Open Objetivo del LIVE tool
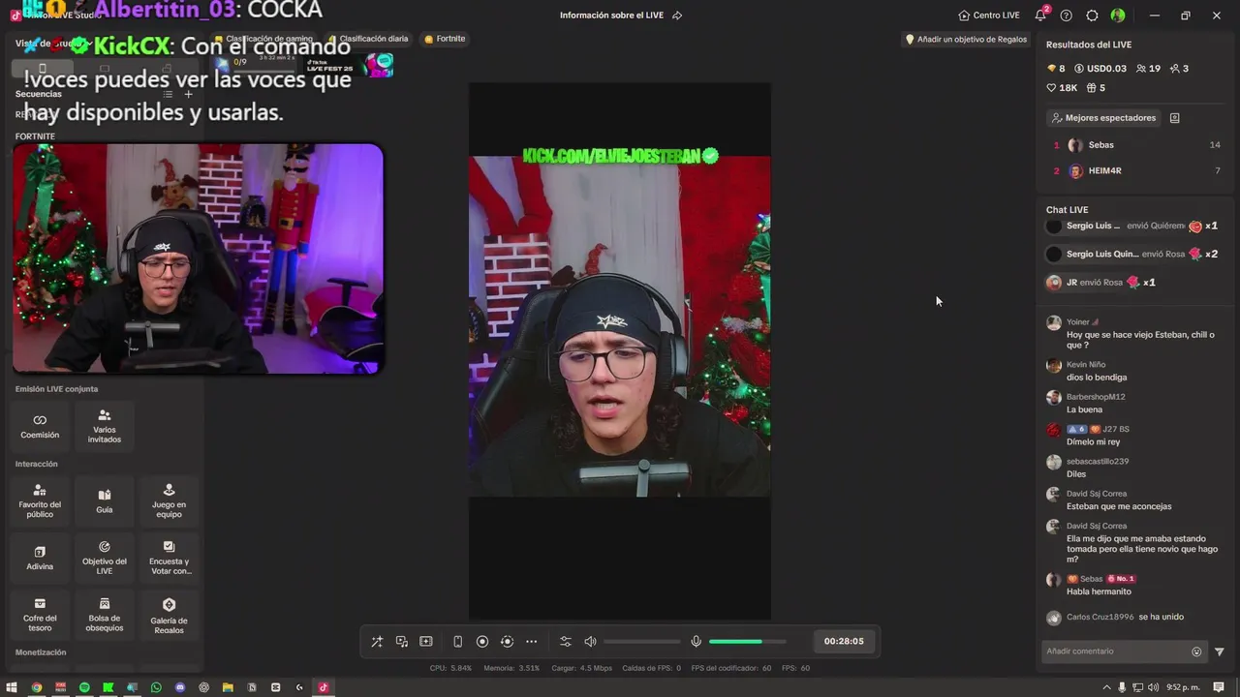 click(x=105, y=558)
